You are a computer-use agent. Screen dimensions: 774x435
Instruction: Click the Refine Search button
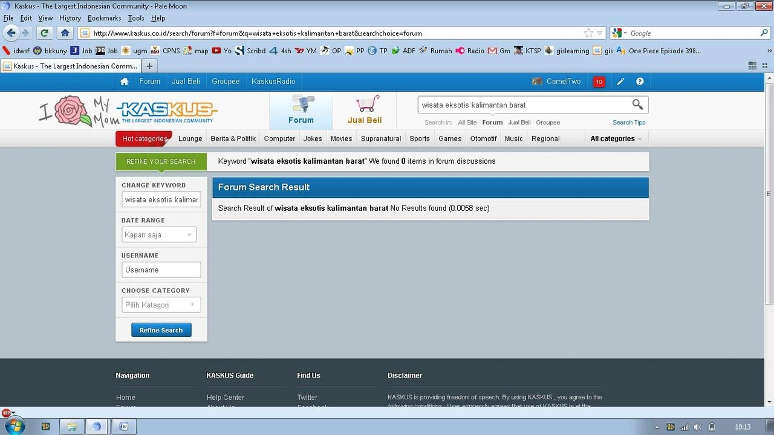(x=161, y=330)
